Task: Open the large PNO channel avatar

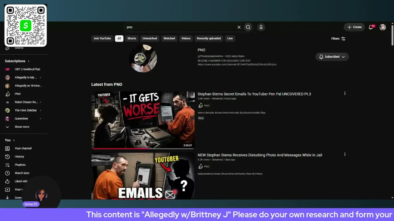Action: tap(143, 58)
